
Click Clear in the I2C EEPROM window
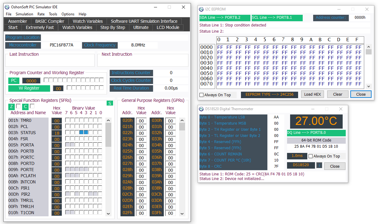(338, 94)
